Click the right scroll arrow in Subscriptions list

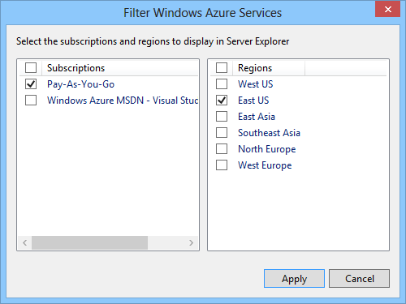click(191, 242)
